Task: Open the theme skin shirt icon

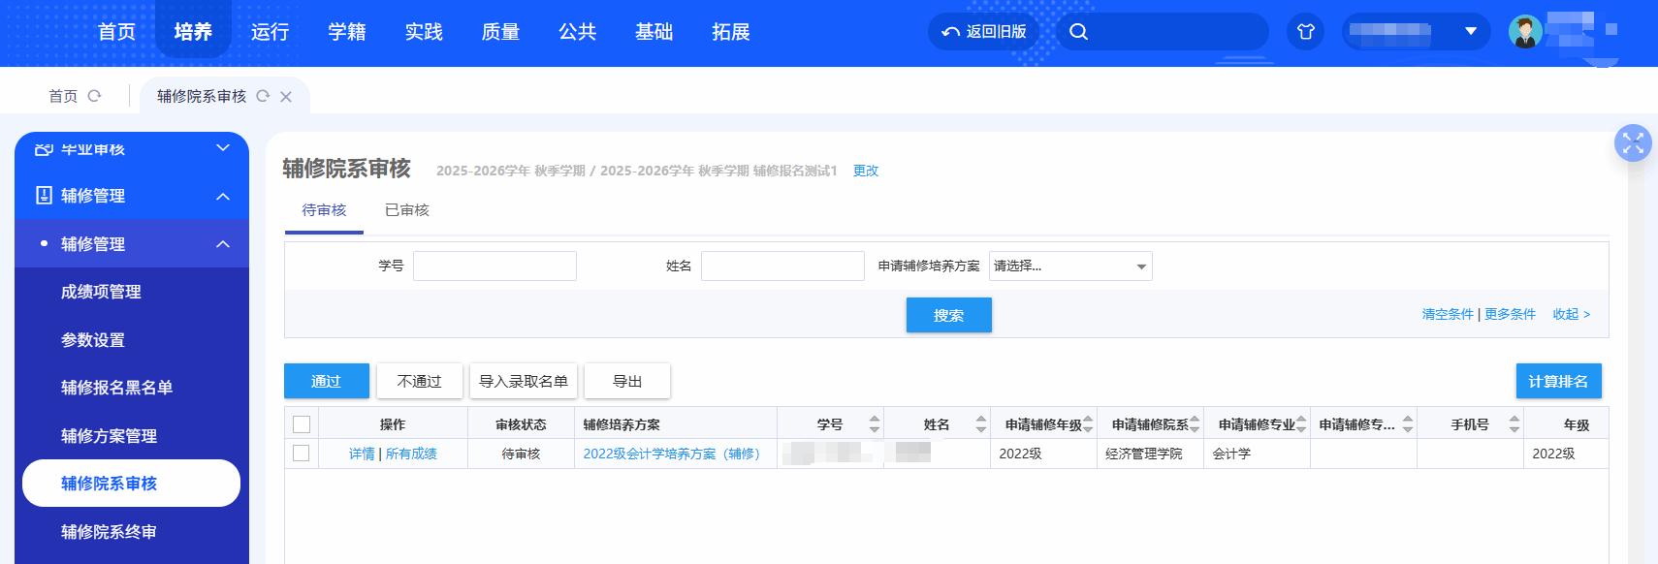Action: coord(1305,32)
